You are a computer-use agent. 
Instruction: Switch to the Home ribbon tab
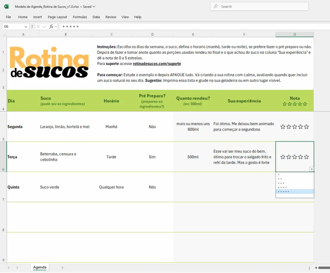(23, 17)
